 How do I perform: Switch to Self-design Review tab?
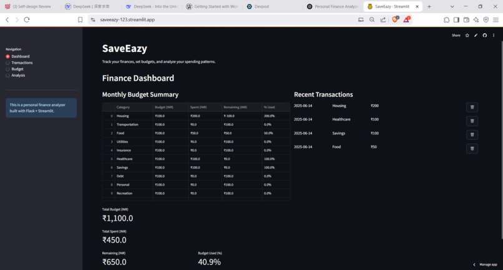point(30,6)
